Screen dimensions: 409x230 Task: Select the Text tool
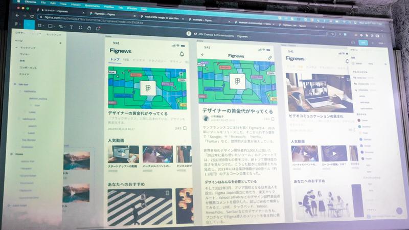71,27
